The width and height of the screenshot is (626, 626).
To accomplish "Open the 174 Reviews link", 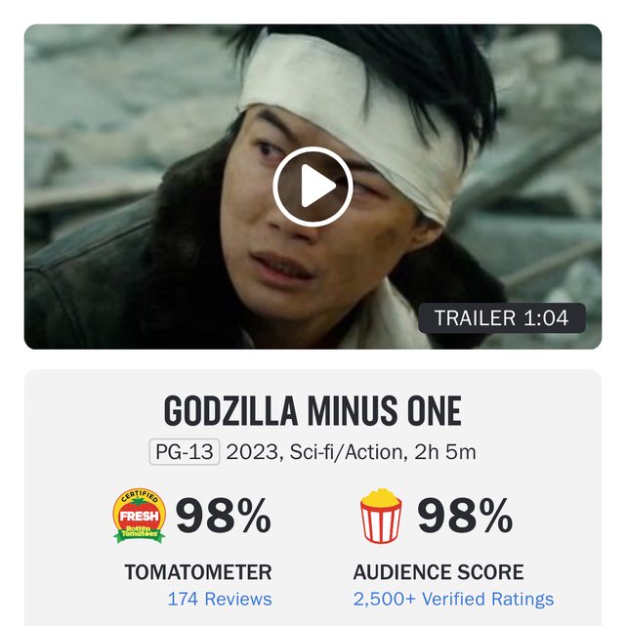I will click(x=220, y=599).
